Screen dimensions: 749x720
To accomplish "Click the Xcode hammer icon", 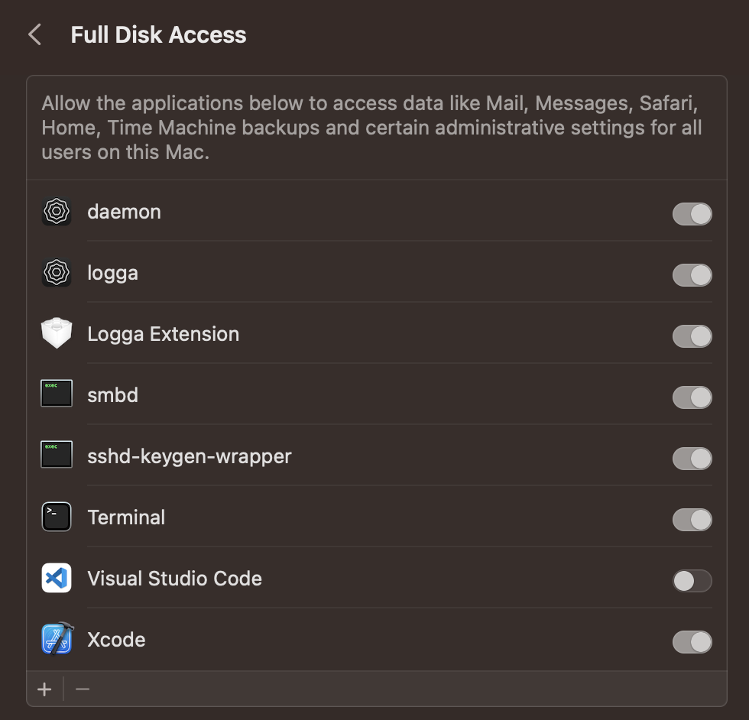I will [56, 639].
